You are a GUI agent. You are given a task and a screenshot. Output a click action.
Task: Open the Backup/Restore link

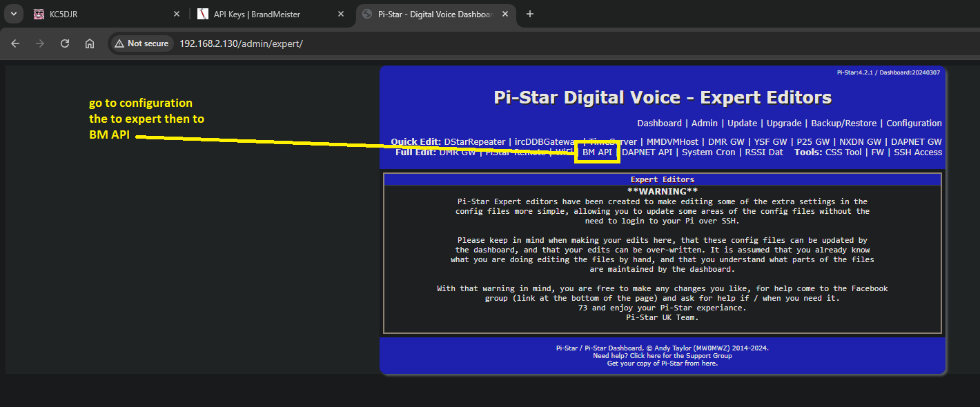click(844, 123)
